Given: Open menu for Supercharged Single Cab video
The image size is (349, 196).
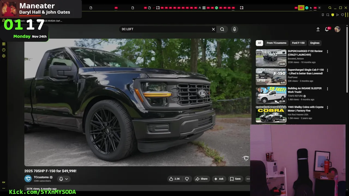Looking at the screenshot, I should [327, 70].
